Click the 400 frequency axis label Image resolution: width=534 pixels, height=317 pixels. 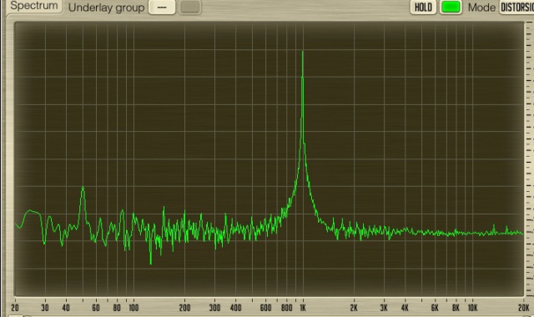(235, 308)
